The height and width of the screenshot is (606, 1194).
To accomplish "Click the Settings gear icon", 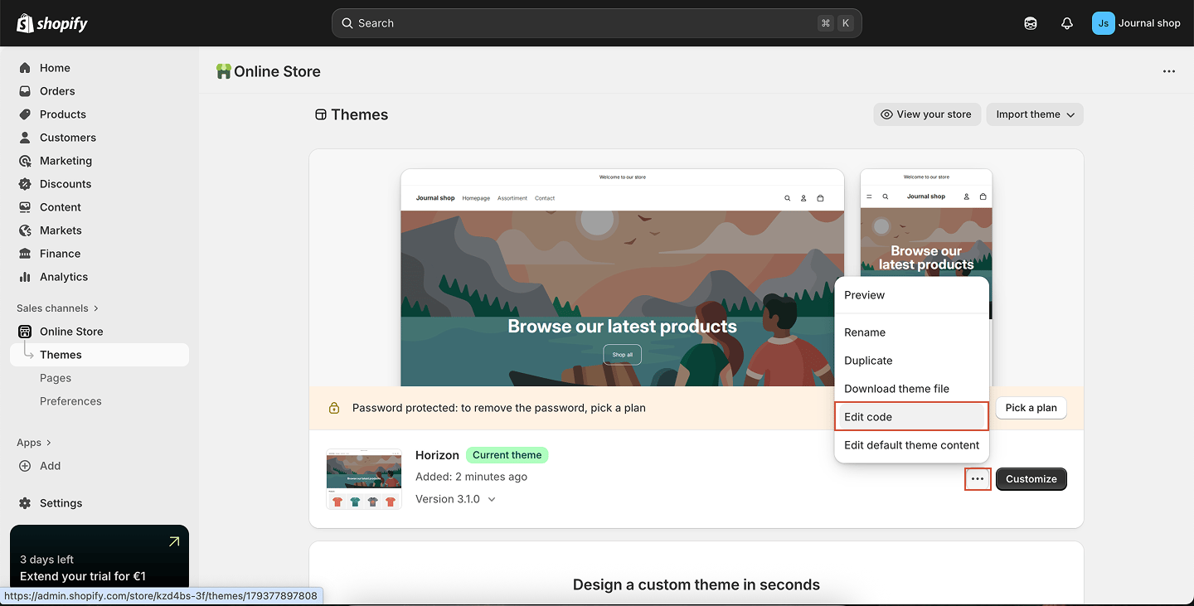I will (x=25, y=503).
